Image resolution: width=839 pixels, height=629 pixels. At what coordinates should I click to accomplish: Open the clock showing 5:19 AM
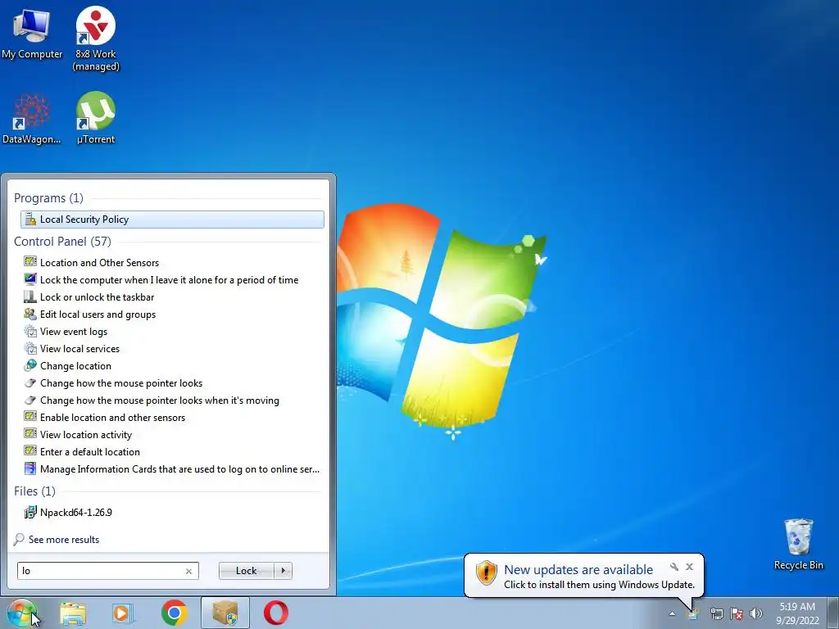[x=797, y=613]
